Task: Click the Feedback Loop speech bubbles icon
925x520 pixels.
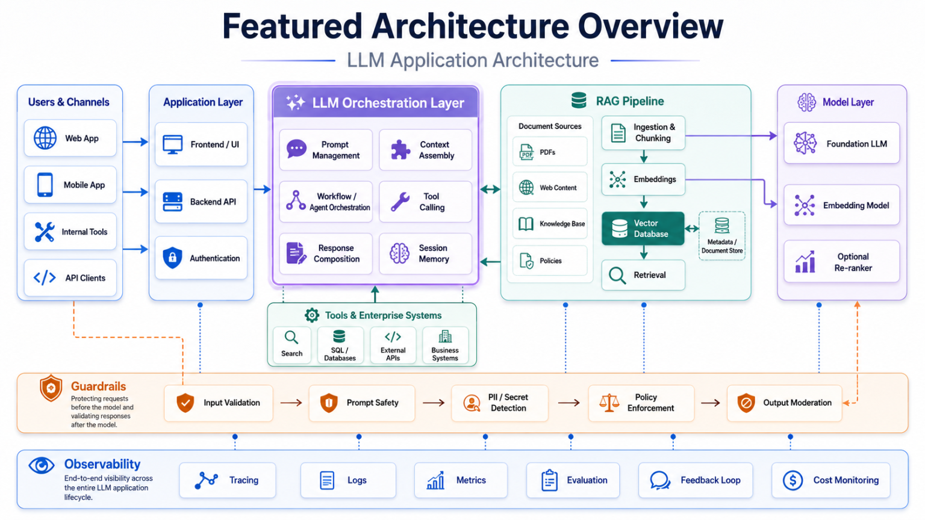Action: point(660,480)
